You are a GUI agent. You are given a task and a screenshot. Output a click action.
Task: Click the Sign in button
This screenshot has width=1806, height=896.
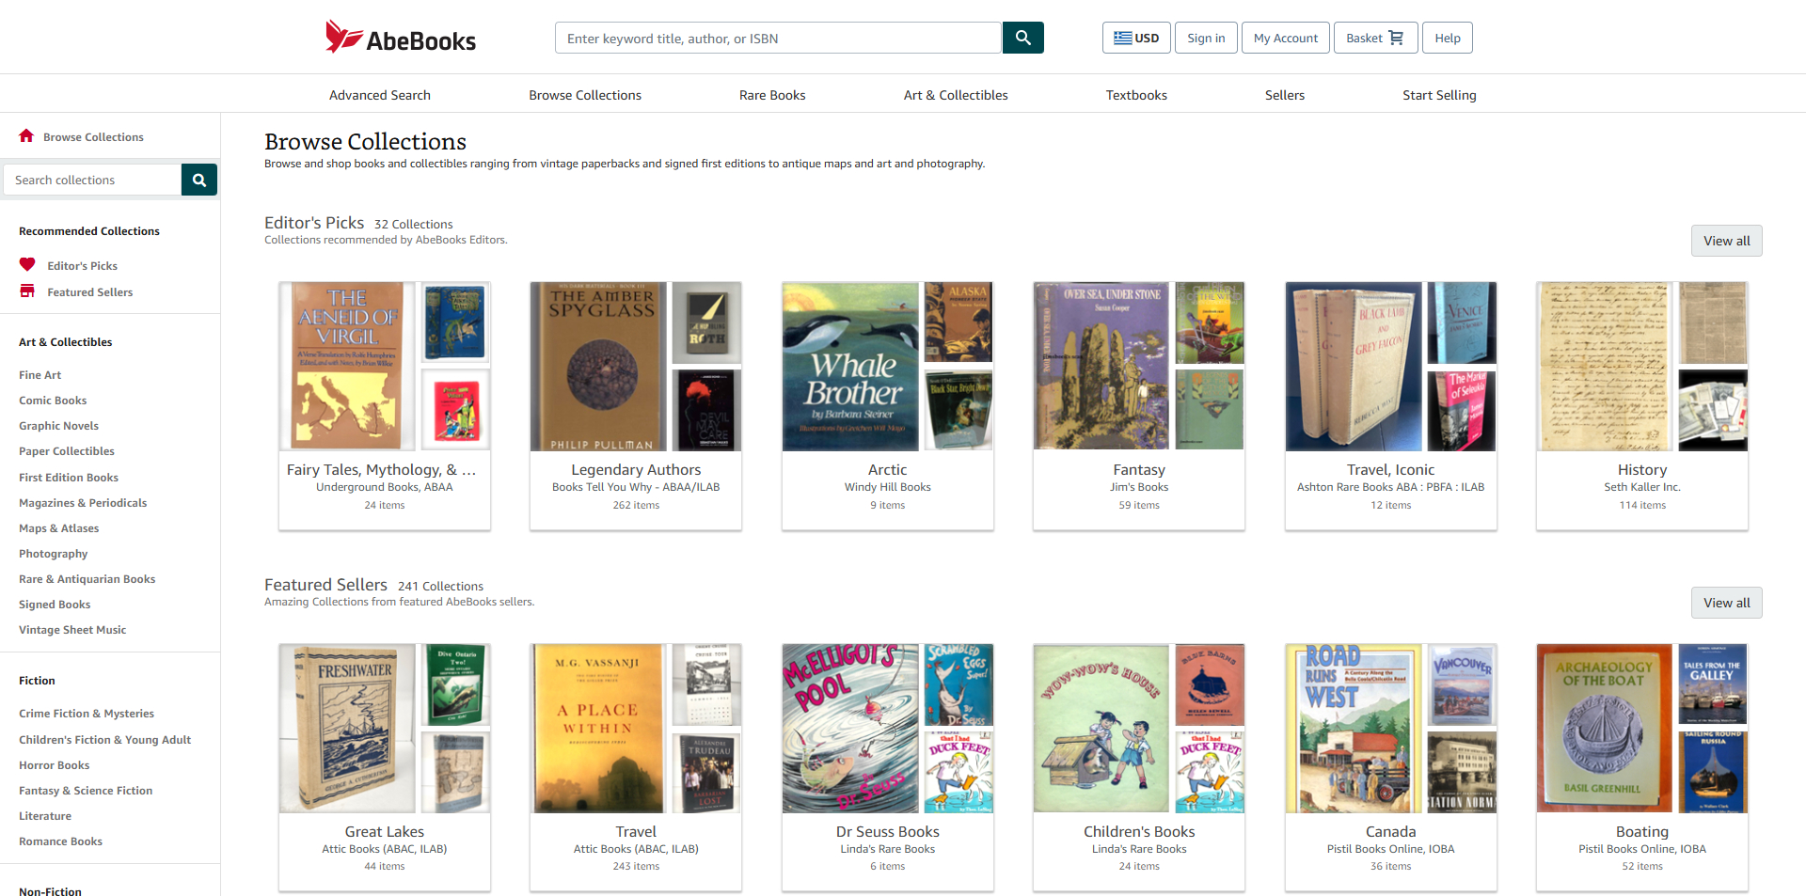pos(1205,38)
